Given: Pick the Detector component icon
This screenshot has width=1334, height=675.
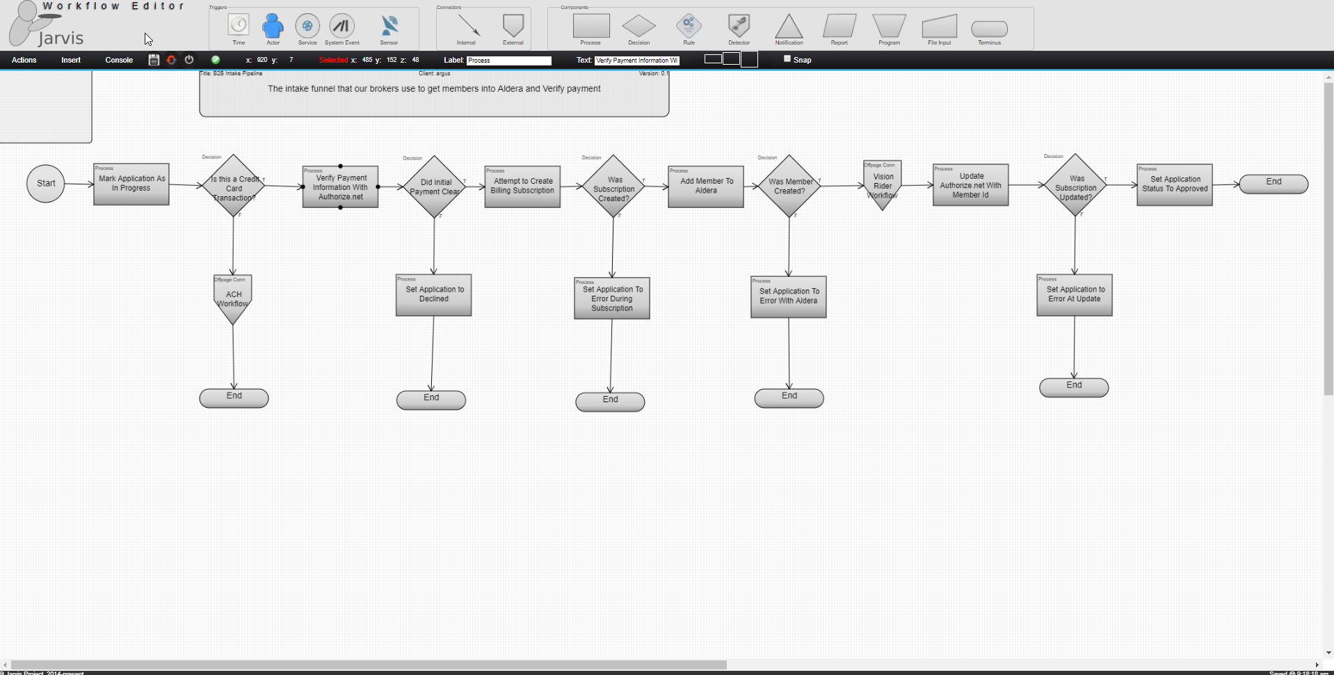Looking at the screenshot, I should 739,26.
